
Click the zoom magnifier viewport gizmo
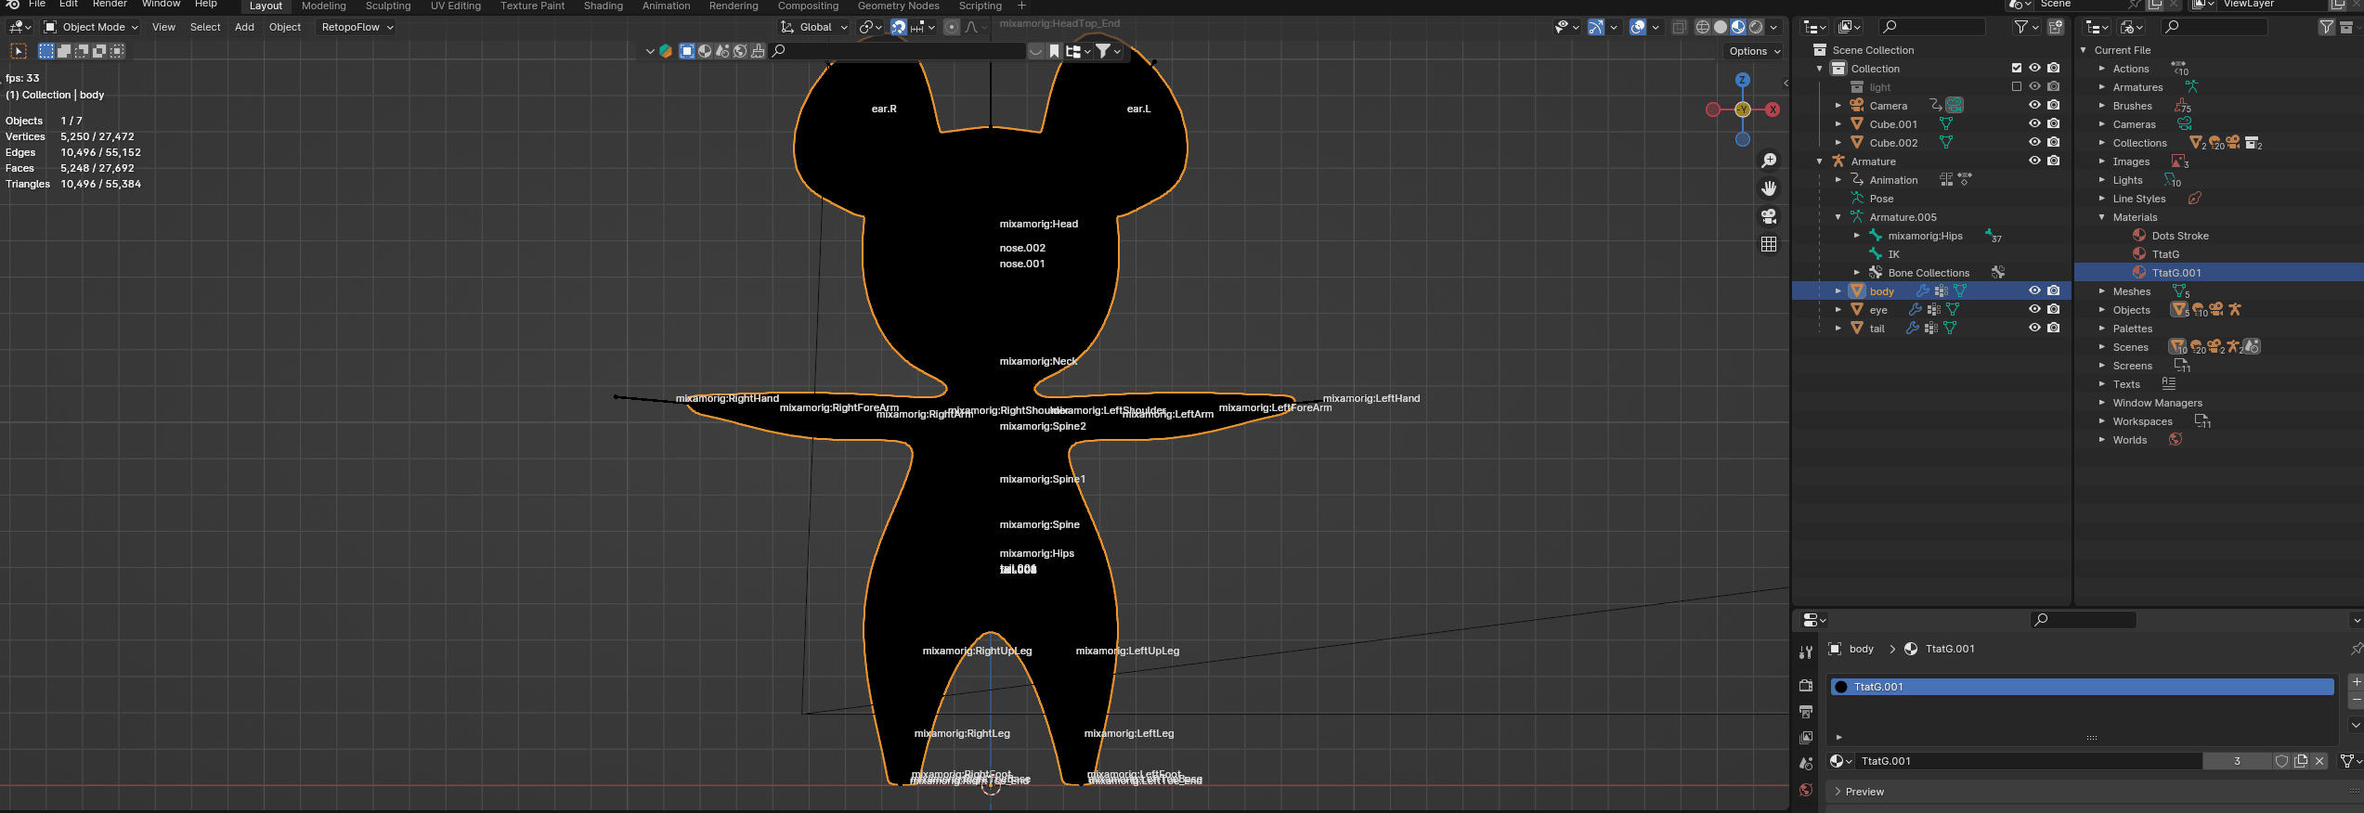pos(1769,161)
